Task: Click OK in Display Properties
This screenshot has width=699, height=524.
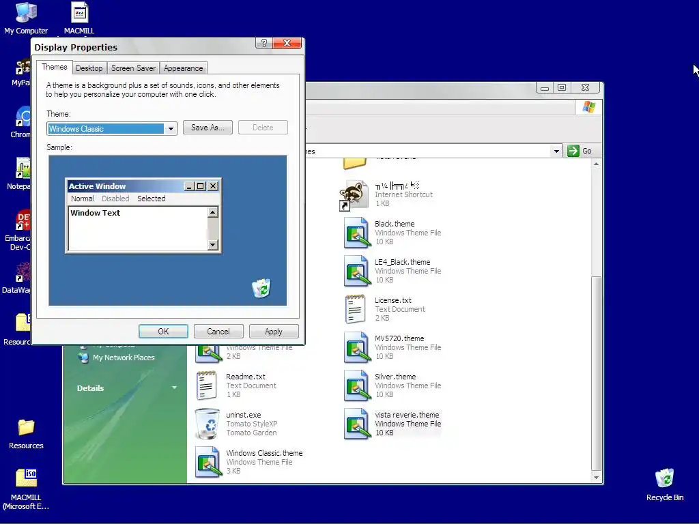Action: pos(163,332)
